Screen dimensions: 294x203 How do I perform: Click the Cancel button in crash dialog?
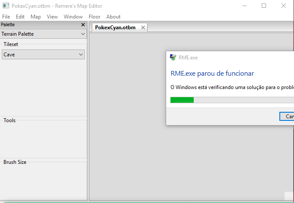pos(287,117)
